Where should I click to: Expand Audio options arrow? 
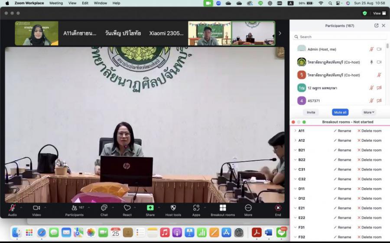[x=21, y=208]
